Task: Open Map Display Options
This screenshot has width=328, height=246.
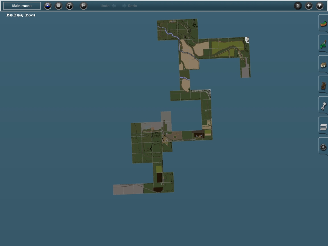Action: [21, 15]
